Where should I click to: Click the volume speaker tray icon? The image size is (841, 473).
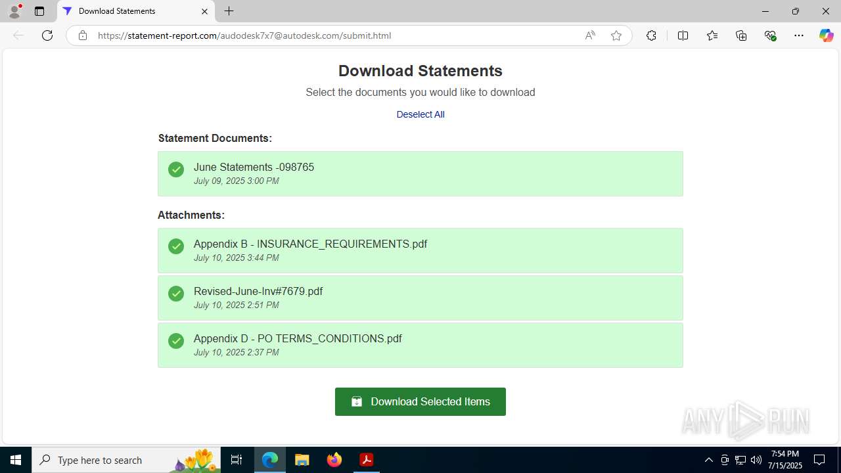coord(756,460)
